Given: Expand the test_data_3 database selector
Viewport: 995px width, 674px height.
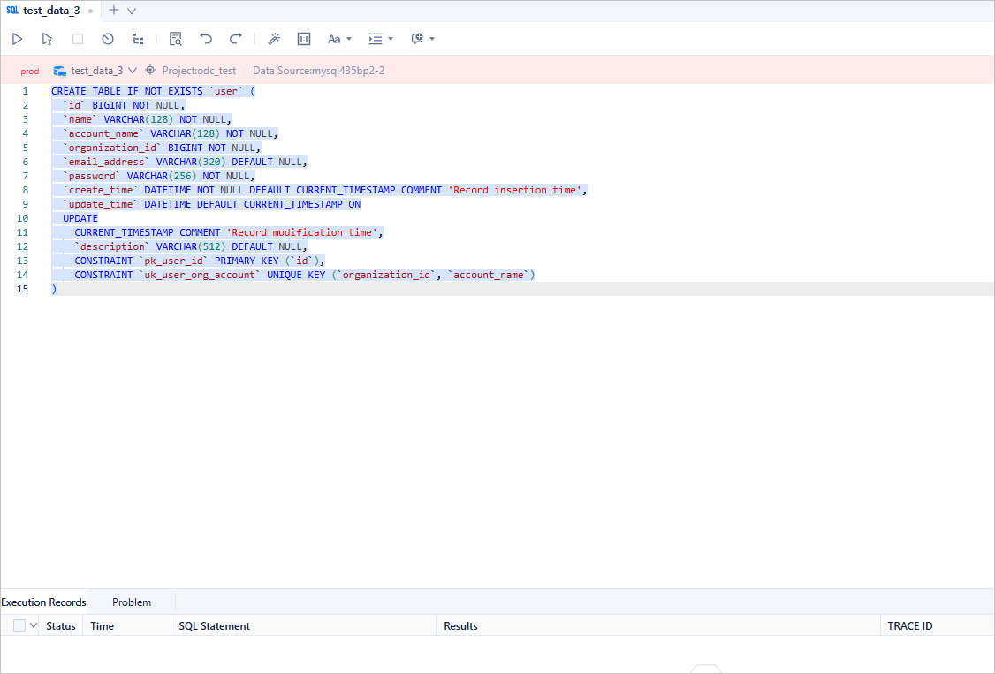Looking at the screenshot, I should click(x=95, y=71).
